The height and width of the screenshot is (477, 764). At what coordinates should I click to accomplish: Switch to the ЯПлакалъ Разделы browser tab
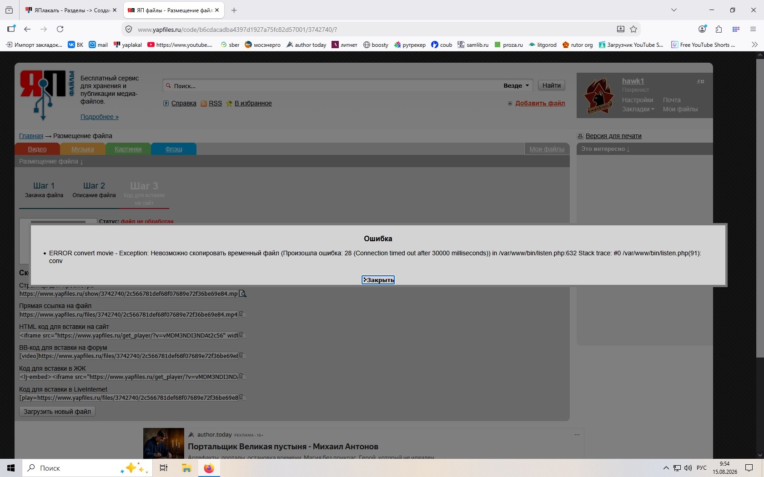[71, 10]
